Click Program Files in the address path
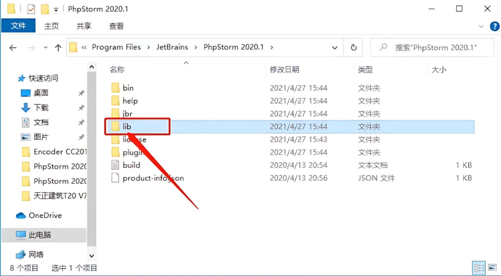The width and height of the screenshot is (501, 276). click(x=116, y=47)
